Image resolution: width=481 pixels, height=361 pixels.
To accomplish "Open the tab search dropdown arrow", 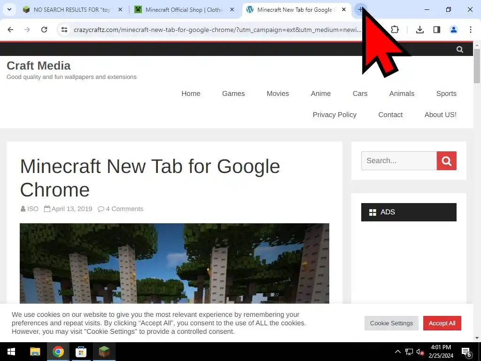I will [9, 9].
